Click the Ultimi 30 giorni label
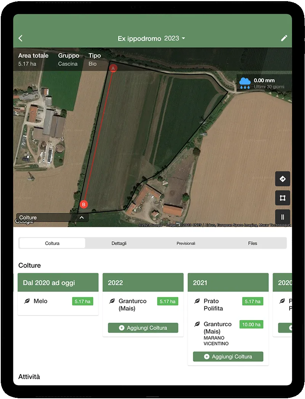The width and height of the screenshot is (305, 399). [269, 87]
